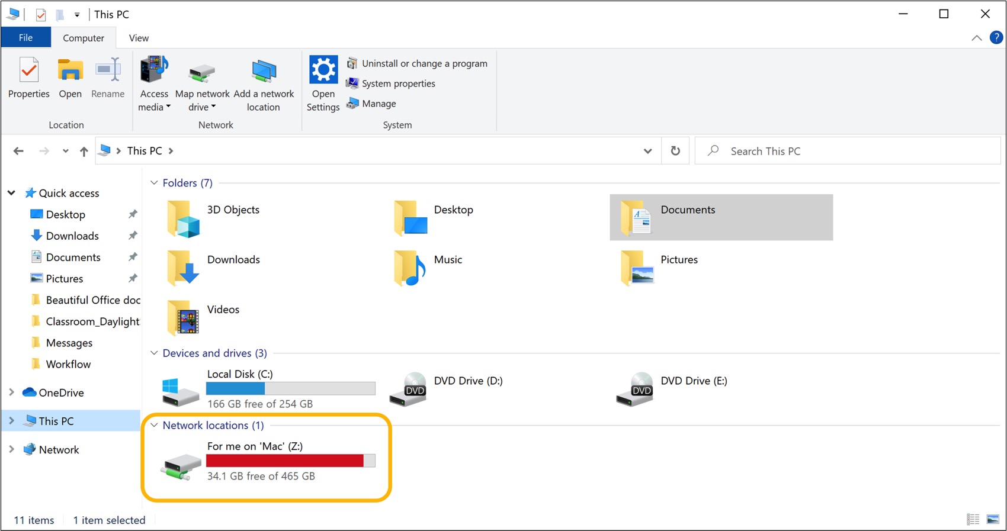
Task: Open customize quick access toolbar dropdown
Action: point(77,15)
